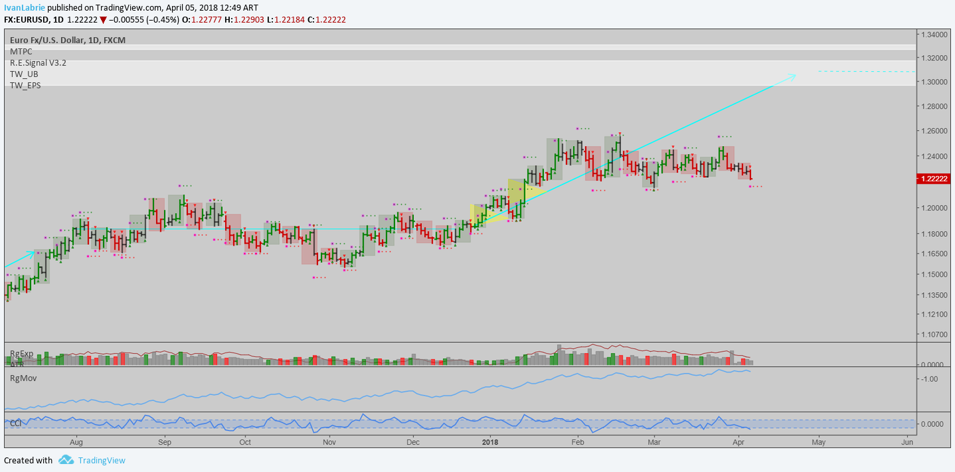The width and height of the screenshot is (955, 472).
Task: Click the Dec time axis label
Action: click(412, 441)
